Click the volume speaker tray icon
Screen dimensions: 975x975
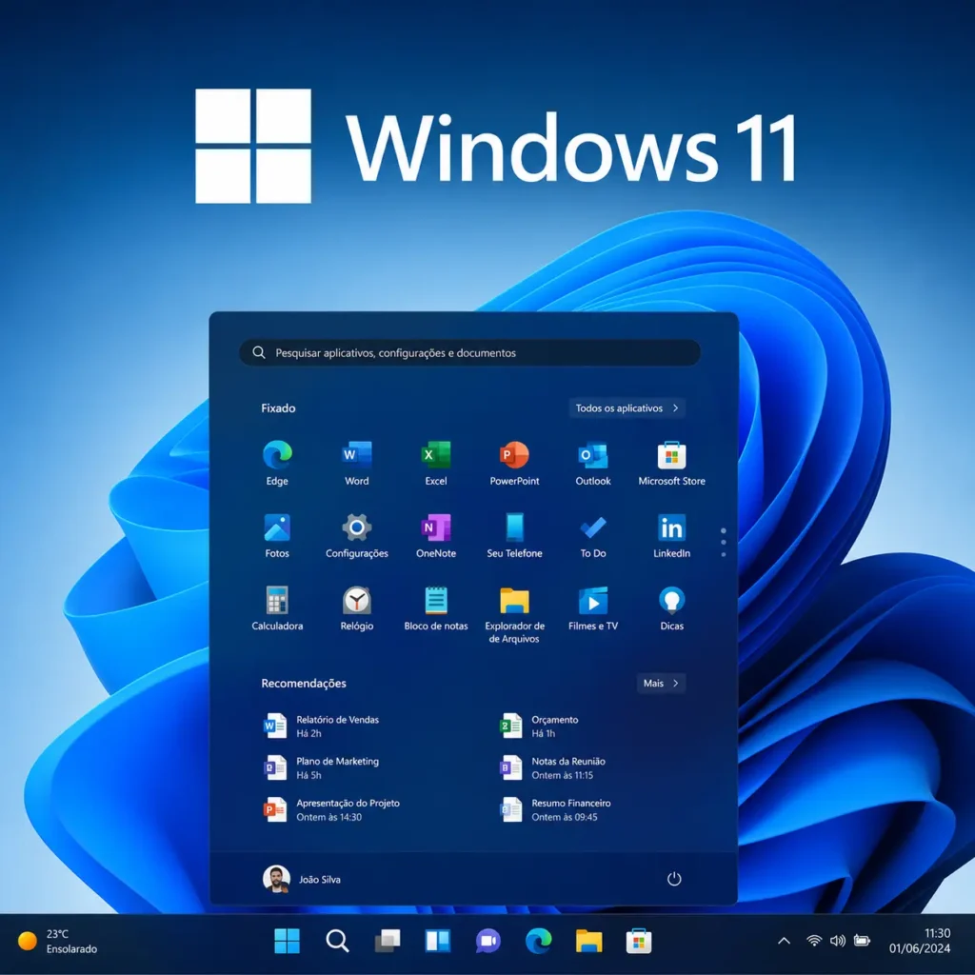(x=838, y=941)
